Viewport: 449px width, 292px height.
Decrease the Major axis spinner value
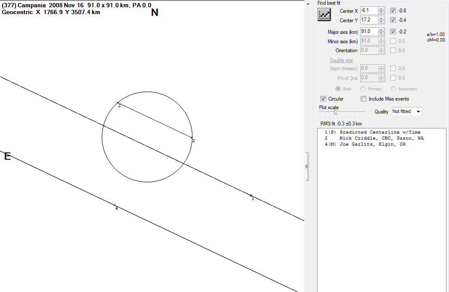click(x=381, y=33)
